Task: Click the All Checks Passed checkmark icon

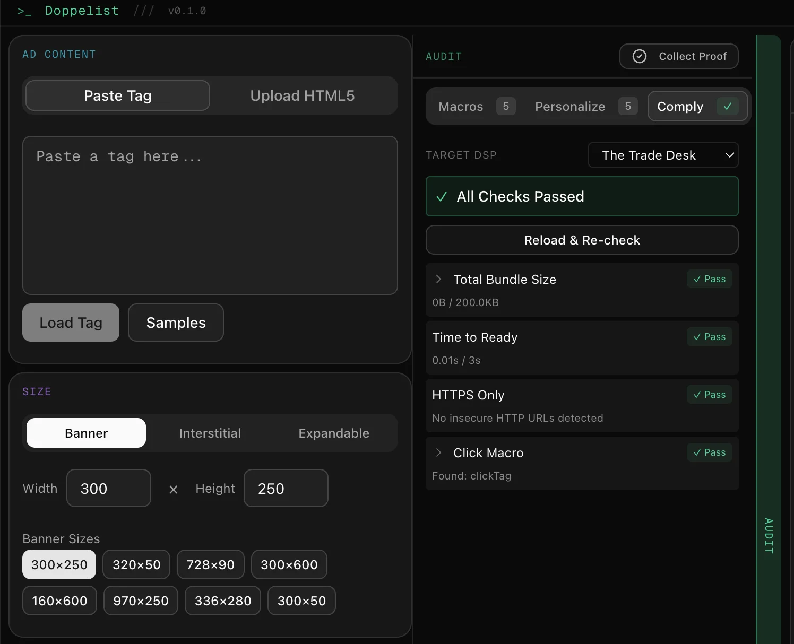Action: (441, 197)
